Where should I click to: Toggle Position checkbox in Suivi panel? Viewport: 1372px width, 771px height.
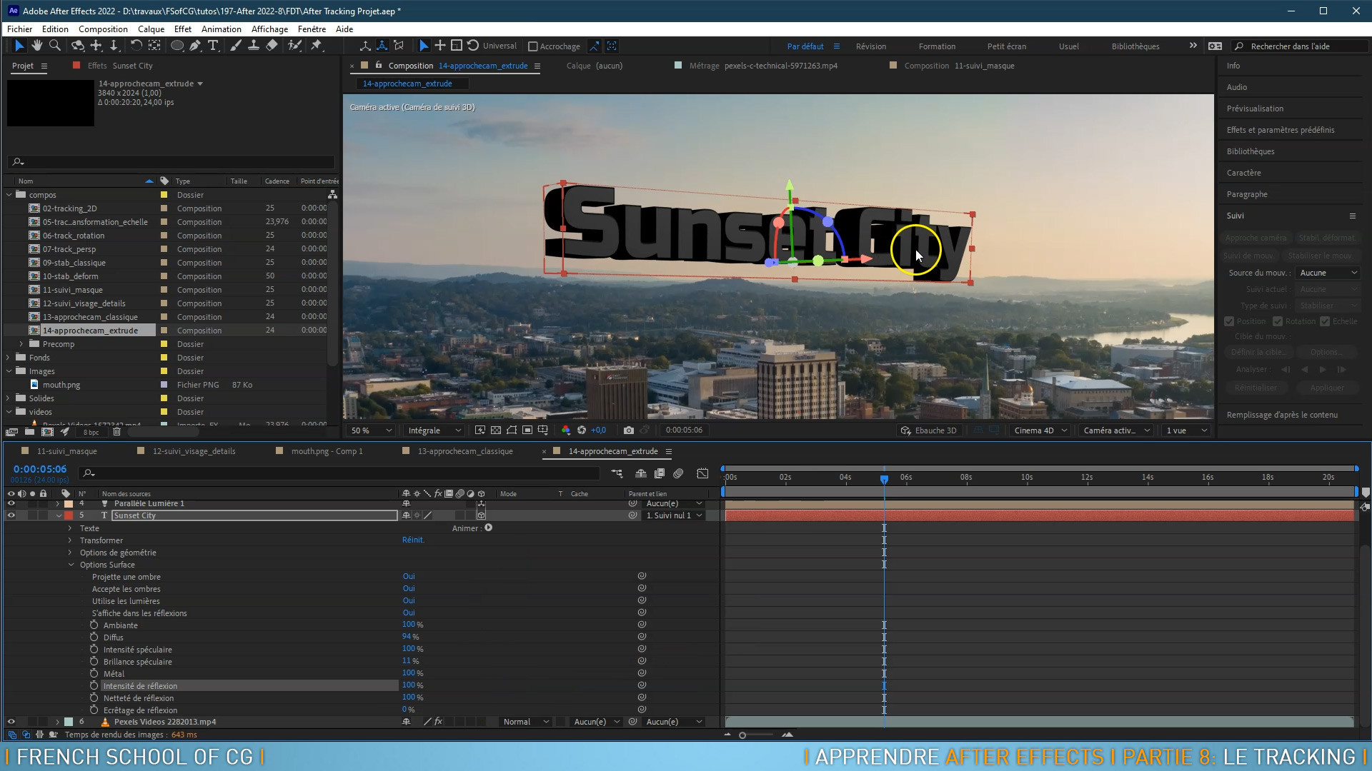(1229, 322)
